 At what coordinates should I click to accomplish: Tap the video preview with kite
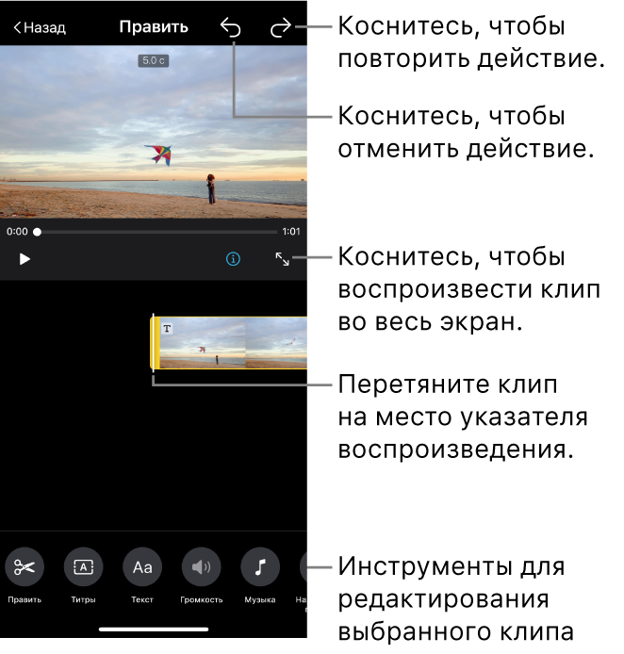(x=154, y=132)
